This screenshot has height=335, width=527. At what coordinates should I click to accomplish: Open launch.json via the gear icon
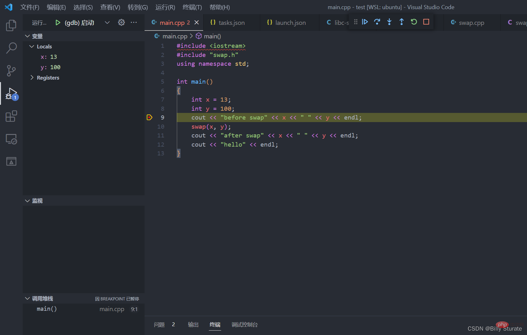[x=121, y=22]
